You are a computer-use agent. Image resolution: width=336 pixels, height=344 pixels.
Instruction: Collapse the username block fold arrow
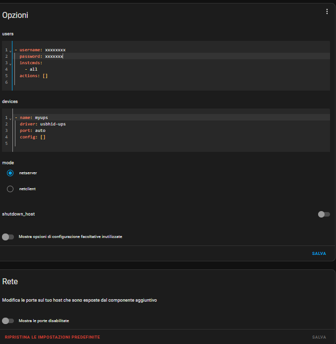tap(10, 50)
